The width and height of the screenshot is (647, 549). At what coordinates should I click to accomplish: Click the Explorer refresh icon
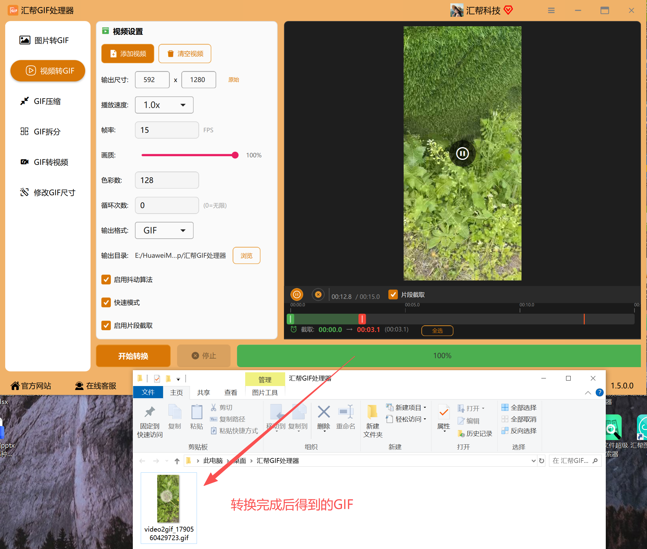point(542,461)
